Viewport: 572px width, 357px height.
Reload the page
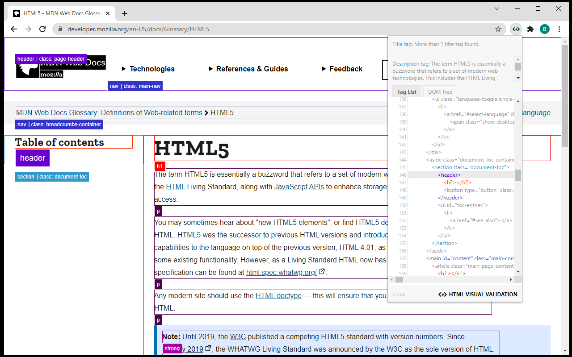click(42, 29)
